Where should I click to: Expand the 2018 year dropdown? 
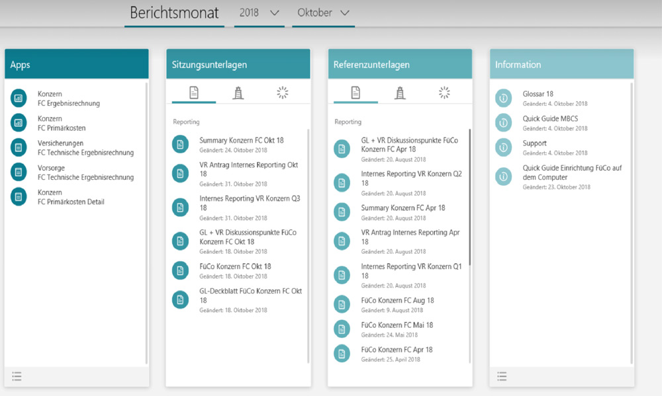(260, 13)
